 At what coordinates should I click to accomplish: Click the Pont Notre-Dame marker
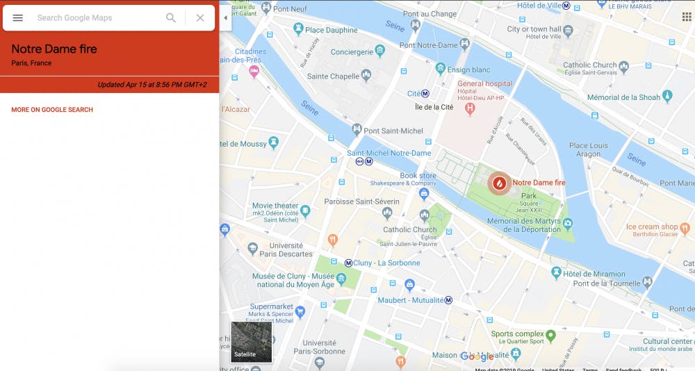464,44
